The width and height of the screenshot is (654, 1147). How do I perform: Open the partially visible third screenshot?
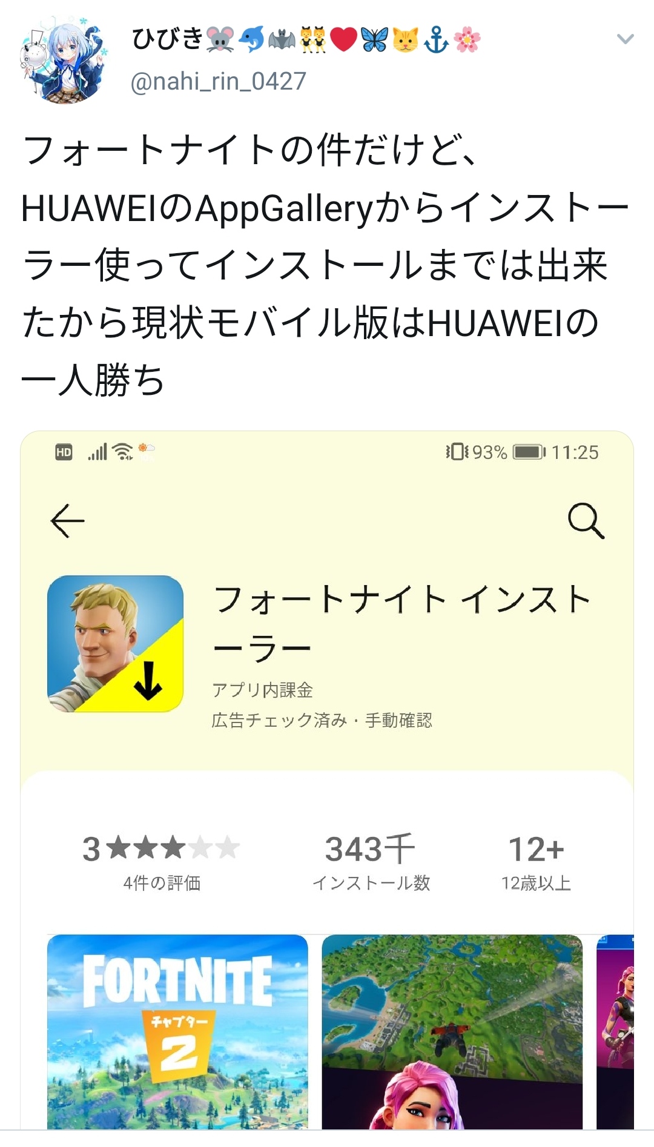[615, 1031]
